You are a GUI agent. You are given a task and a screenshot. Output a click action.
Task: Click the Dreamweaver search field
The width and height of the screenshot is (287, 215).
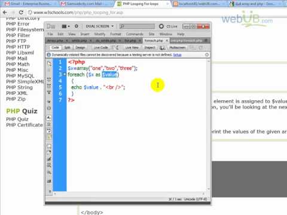pyautogui.click(x=137, y=26)
